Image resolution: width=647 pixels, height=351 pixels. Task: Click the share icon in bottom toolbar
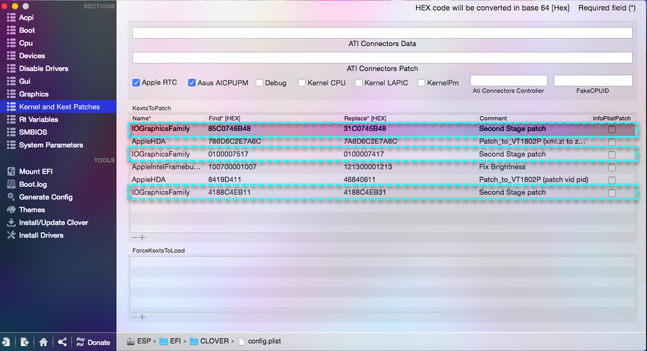tap(62, 342)
